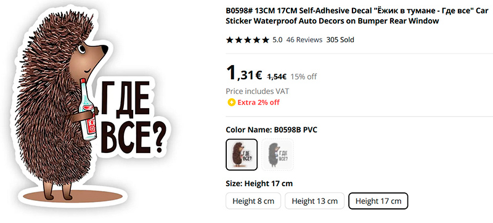Click the 305 Sold count
This screenshot has width=493, height=223.
click(340, 40)
